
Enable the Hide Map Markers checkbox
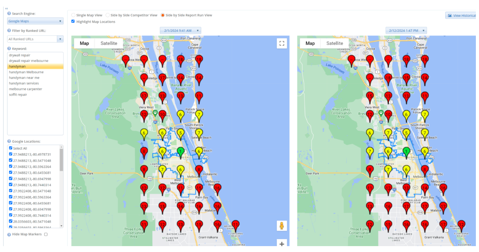pos(46,234)
